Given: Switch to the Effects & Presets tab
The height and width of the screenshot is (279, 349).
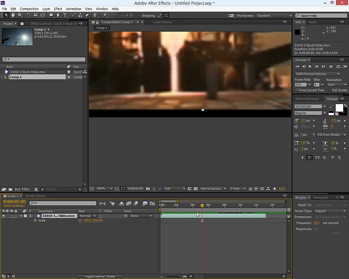Looking at the screenshot, I should [307, 99].
